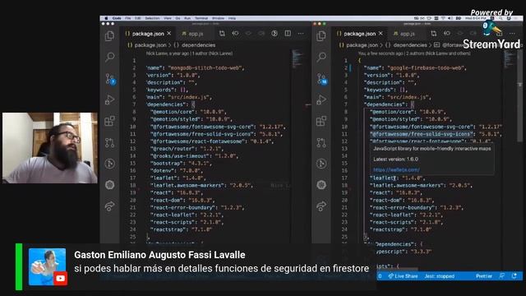Viewport: 526px width, 296px height.
Task: Open Extensions view in right VS Code window
Action: click(x=321, y=121)
